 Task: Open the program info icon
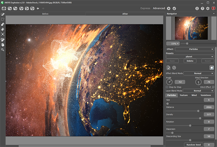[x=197, y=8]
